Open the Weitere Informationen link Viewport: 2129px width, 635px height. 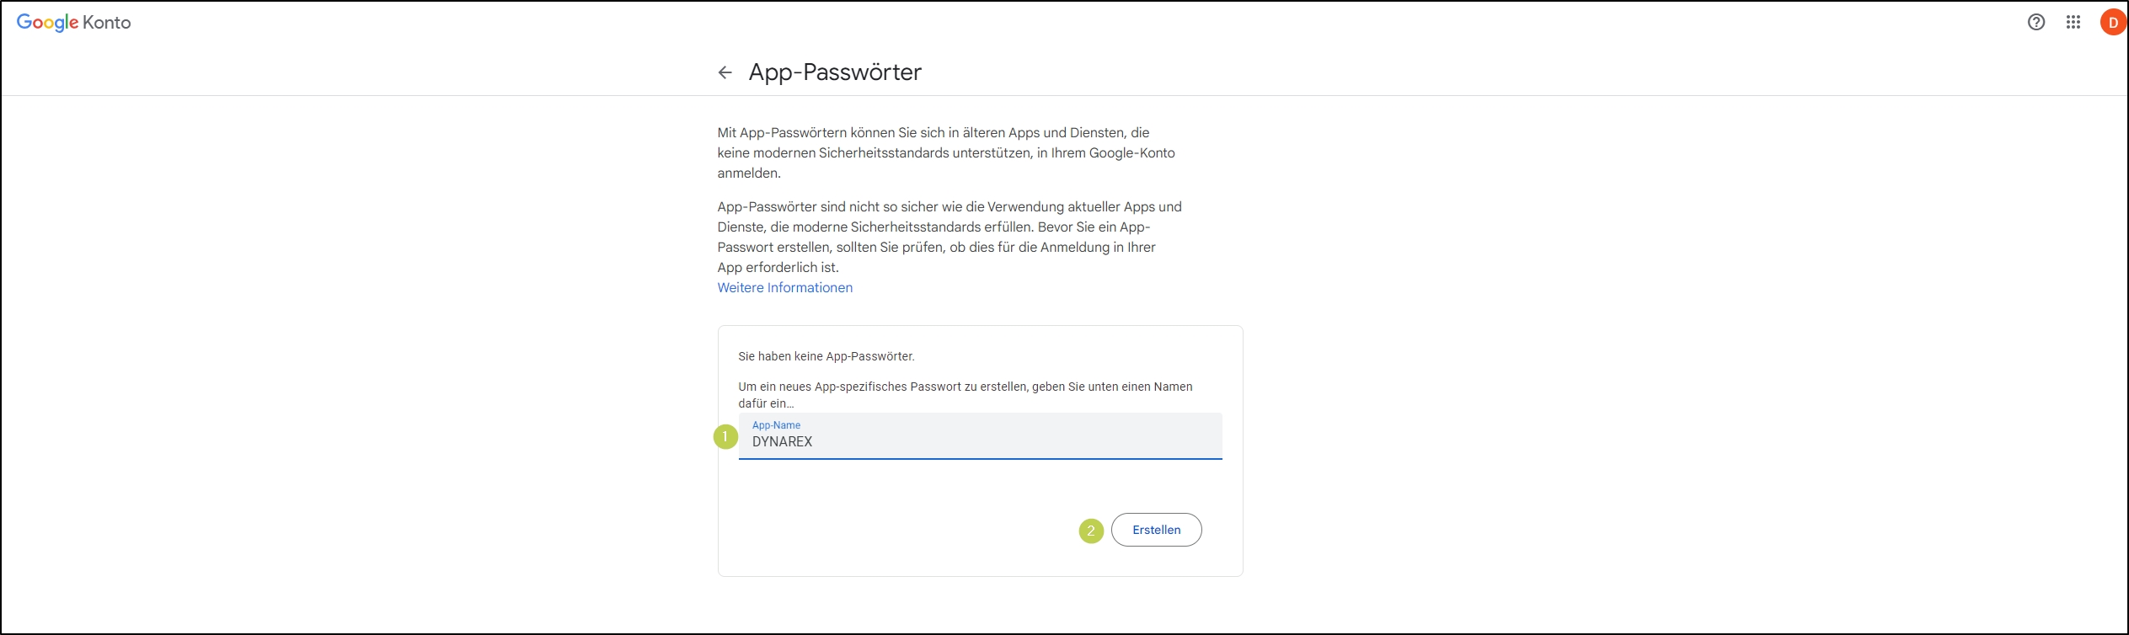point(784,288)
